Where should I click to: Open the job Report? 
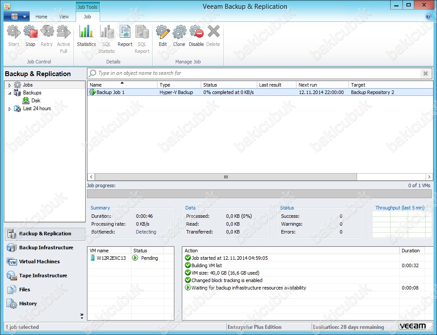click(x=125, y=36)
